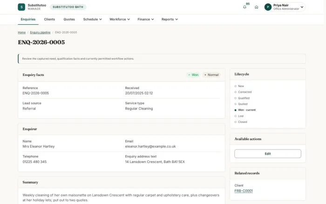The height and width of the screenshot is (204, 326).
Task: Select the Qualified lifecycle stage
Action: pos(242,98)
